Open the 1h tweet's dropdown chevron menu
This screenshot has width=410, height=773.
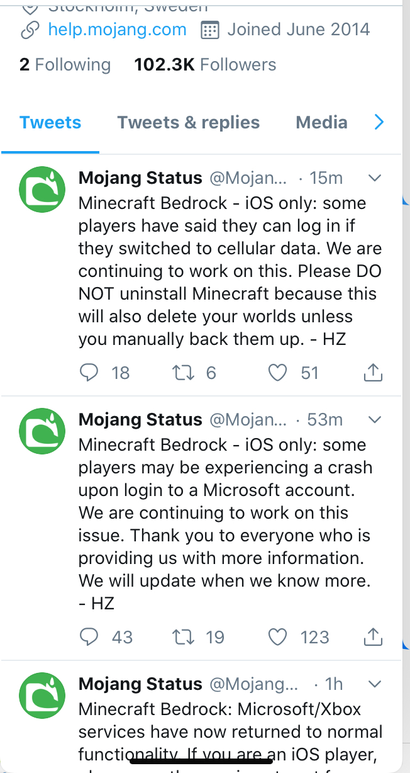(375, 684)
